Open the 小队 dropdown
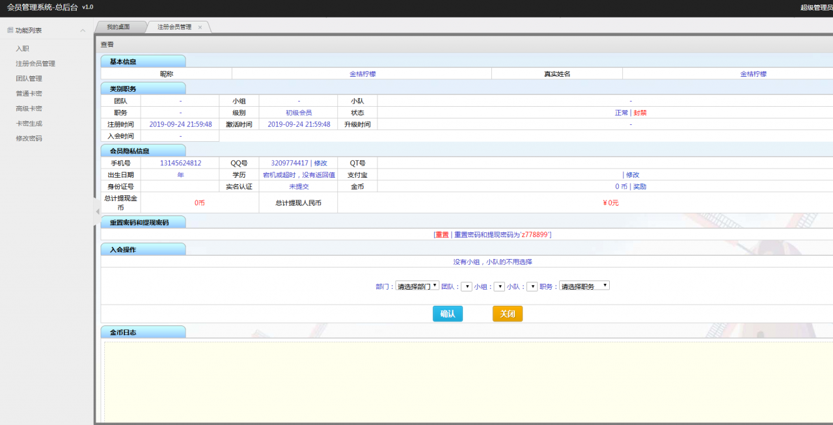The width and height of the screenshot is (833, 425). click(x=532, y=286)
